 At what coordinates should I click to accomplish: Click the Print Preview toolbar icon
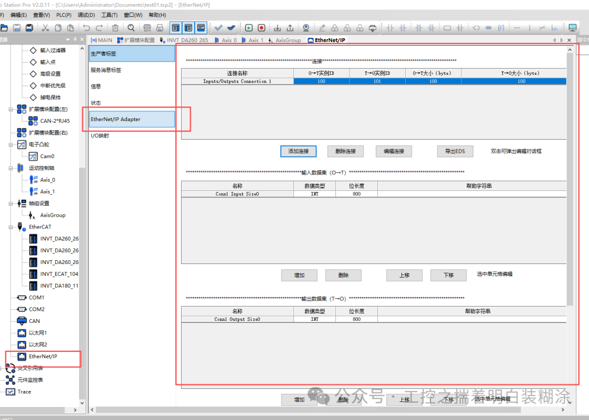(x=147, y=28)
